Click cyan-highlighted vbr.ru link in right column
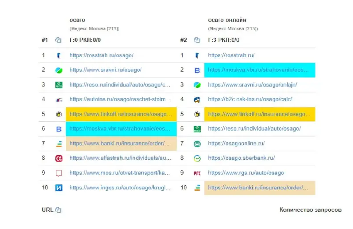353x229 pixels. pyautogui.click(x=259, y=70)
